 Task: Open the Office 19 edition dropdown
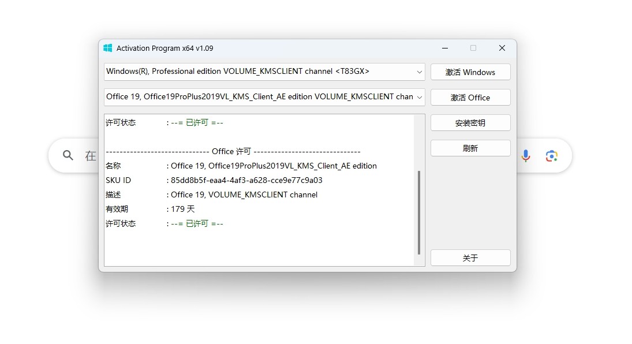coord(264,97)
